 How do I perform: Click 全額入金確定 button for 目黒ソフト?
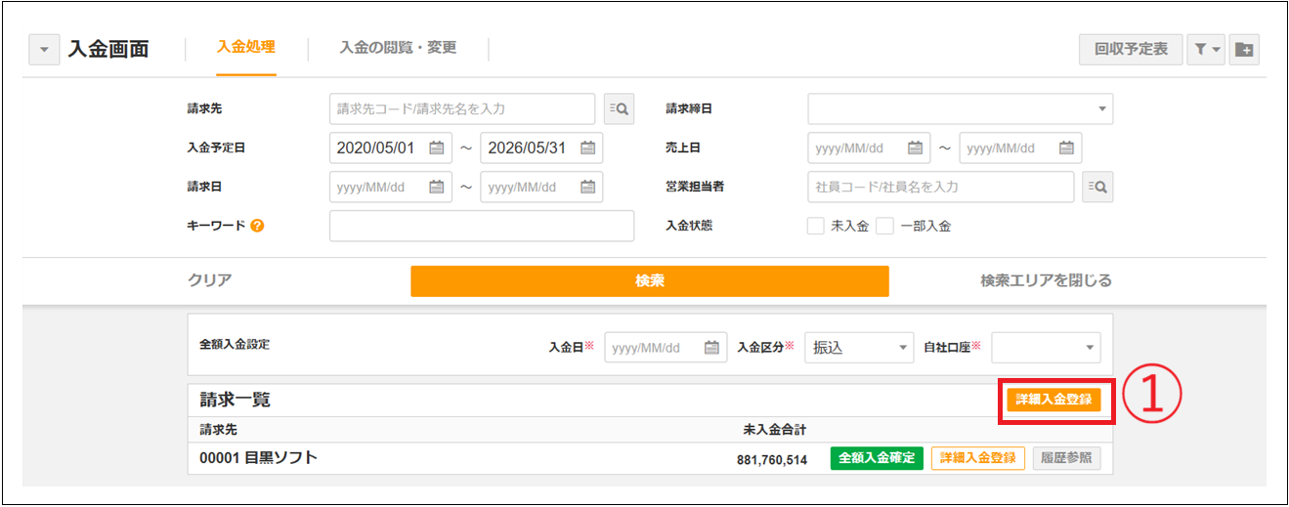pyautogui.click(x=877, y=458)
